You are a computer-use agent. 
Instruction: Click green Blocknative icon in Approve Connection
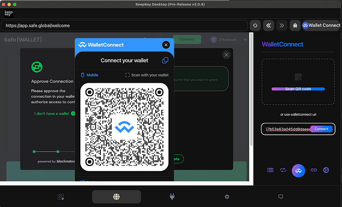click(37, 67)
